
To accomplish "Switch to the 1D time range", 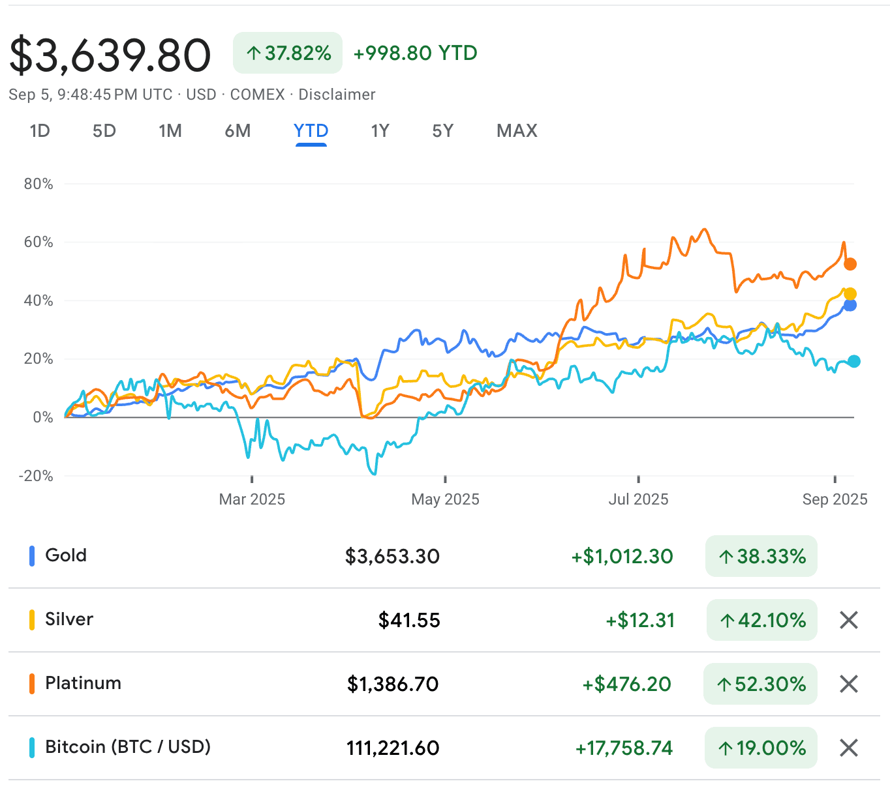I will coord(40,131).
